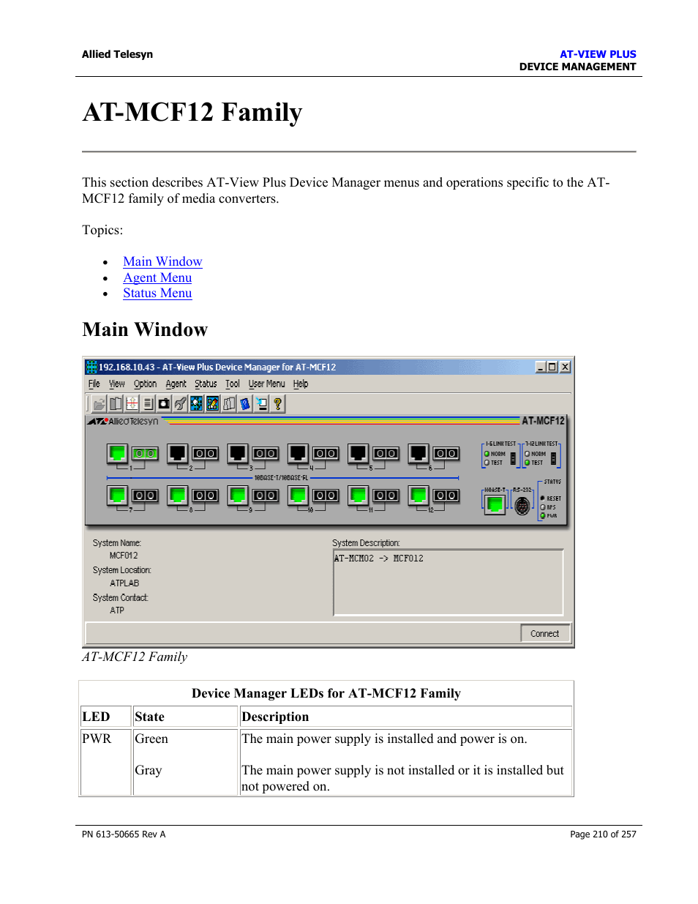Viewport: 698px width, 904px height.
Task: Click the split panel toolbar icon
Action: click(x=116, y=403)
